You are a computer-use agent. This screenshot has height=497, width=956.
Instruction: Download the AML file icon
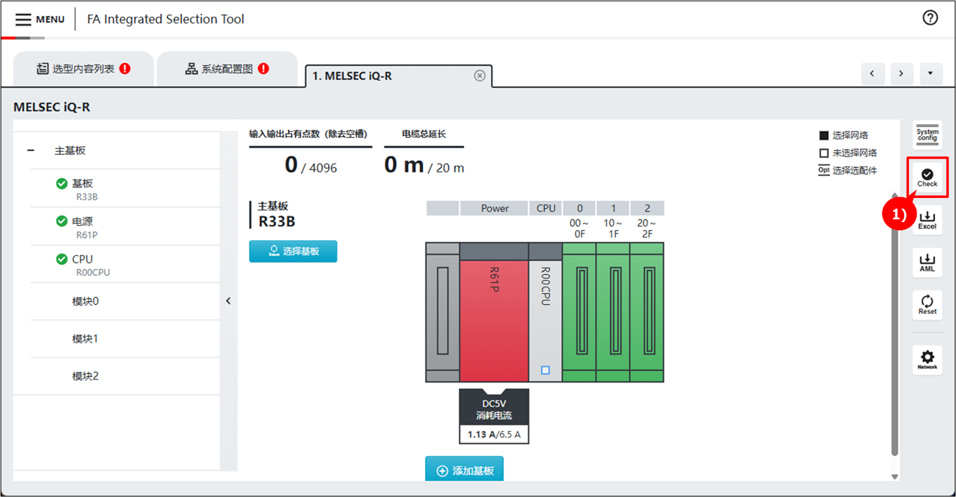[927, 262]
